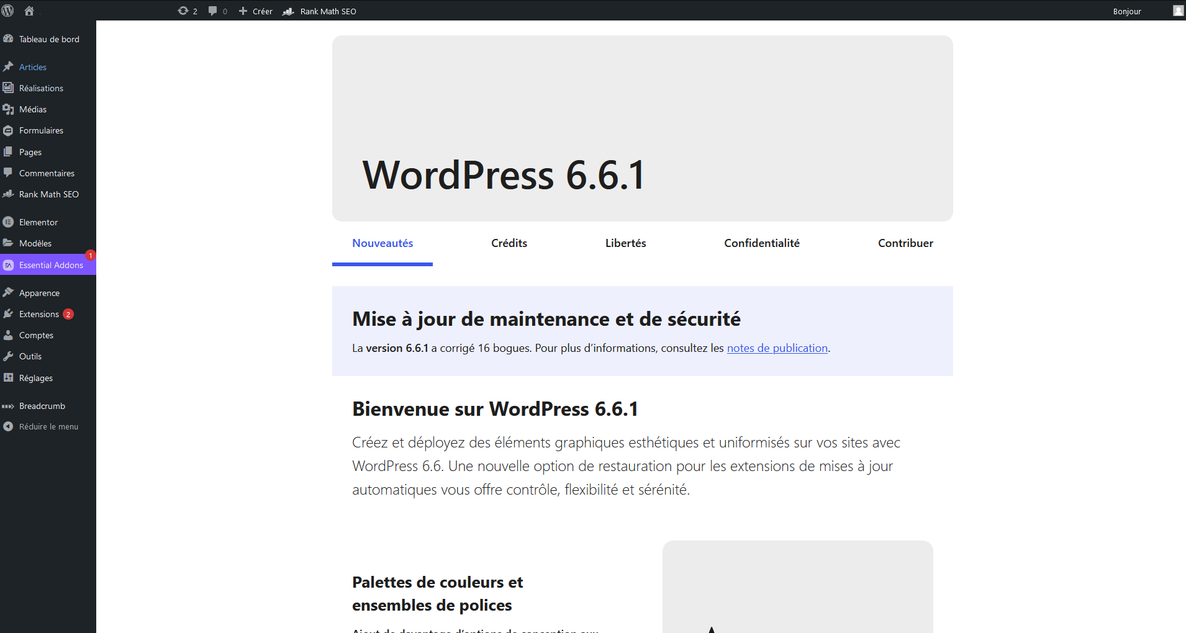Click the Réglages settings icon
Image resolution: width=1186 pixels, height=633 pixels.
point(8,377)
